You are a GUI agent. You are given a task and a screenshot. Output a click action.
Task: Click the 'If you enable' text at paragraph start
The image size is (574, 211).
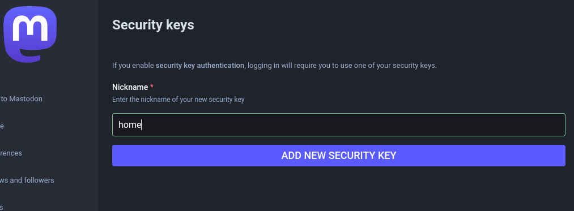[x=133, y=66]
